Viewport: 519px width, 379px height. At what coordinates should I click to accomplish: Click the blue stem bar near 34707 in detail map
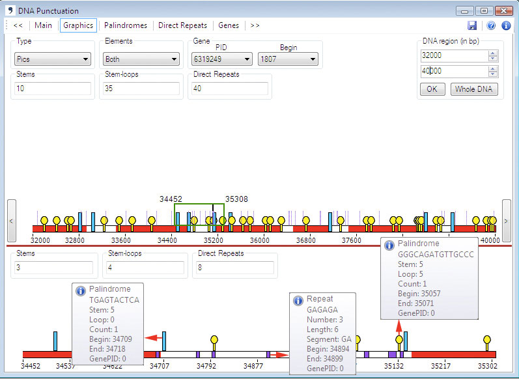pos(164,341)
